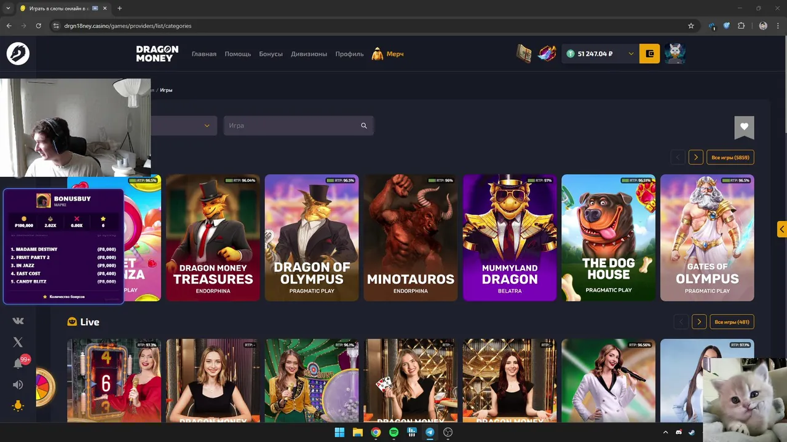Screen dimensions: 787x442
Task: Open the Профиль menu item
Action: (349, 54)
